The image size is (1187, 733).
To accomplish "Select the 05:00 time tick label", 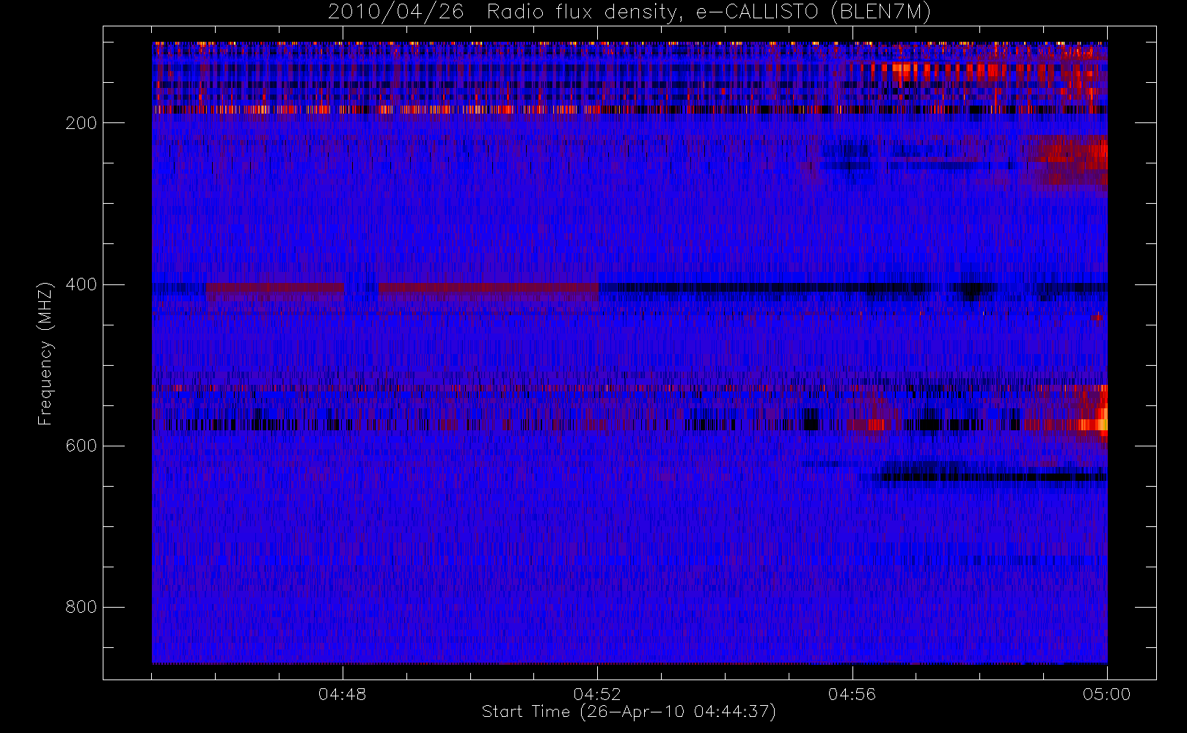I will tap(1106, 694).
